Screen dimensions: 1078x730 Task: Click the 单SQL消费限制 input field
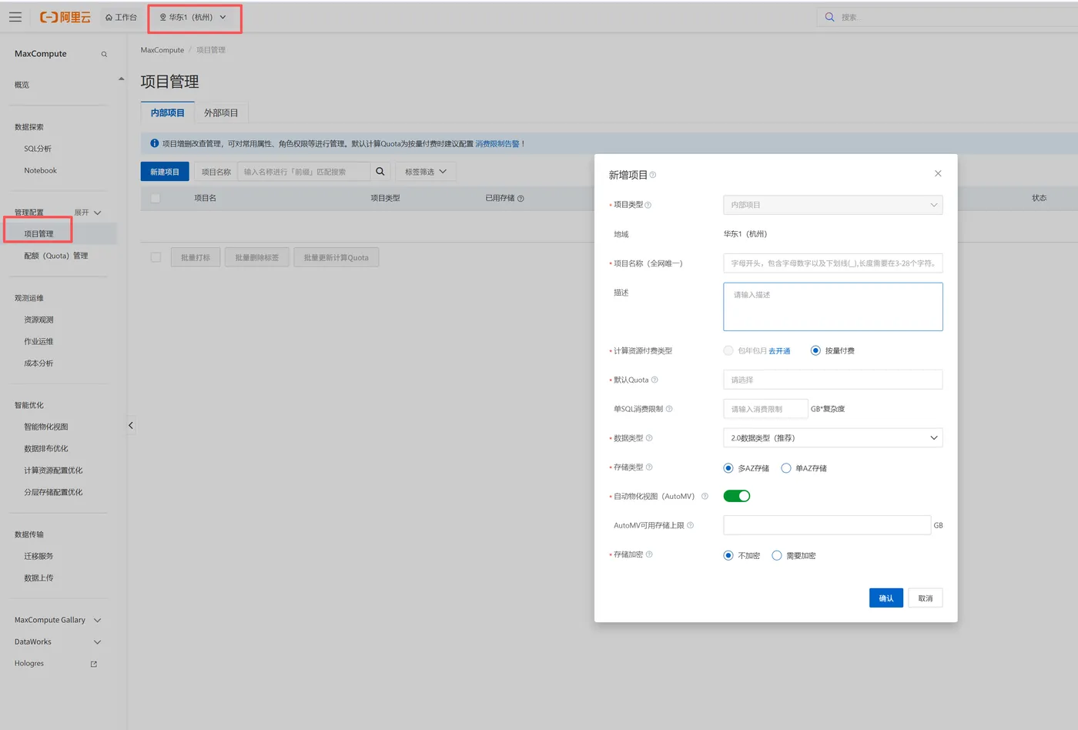(765, 409)
